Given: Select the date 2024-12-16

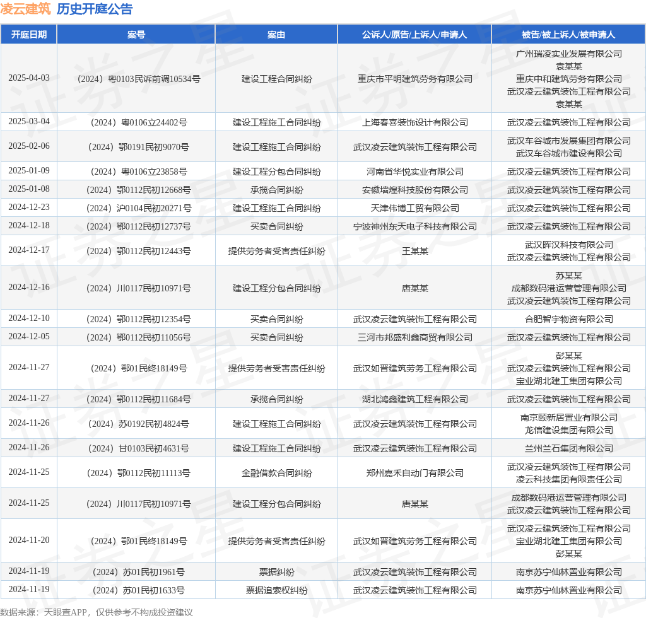Looking at the screenshot, I should pyautogui.click(x=29, y=288).
